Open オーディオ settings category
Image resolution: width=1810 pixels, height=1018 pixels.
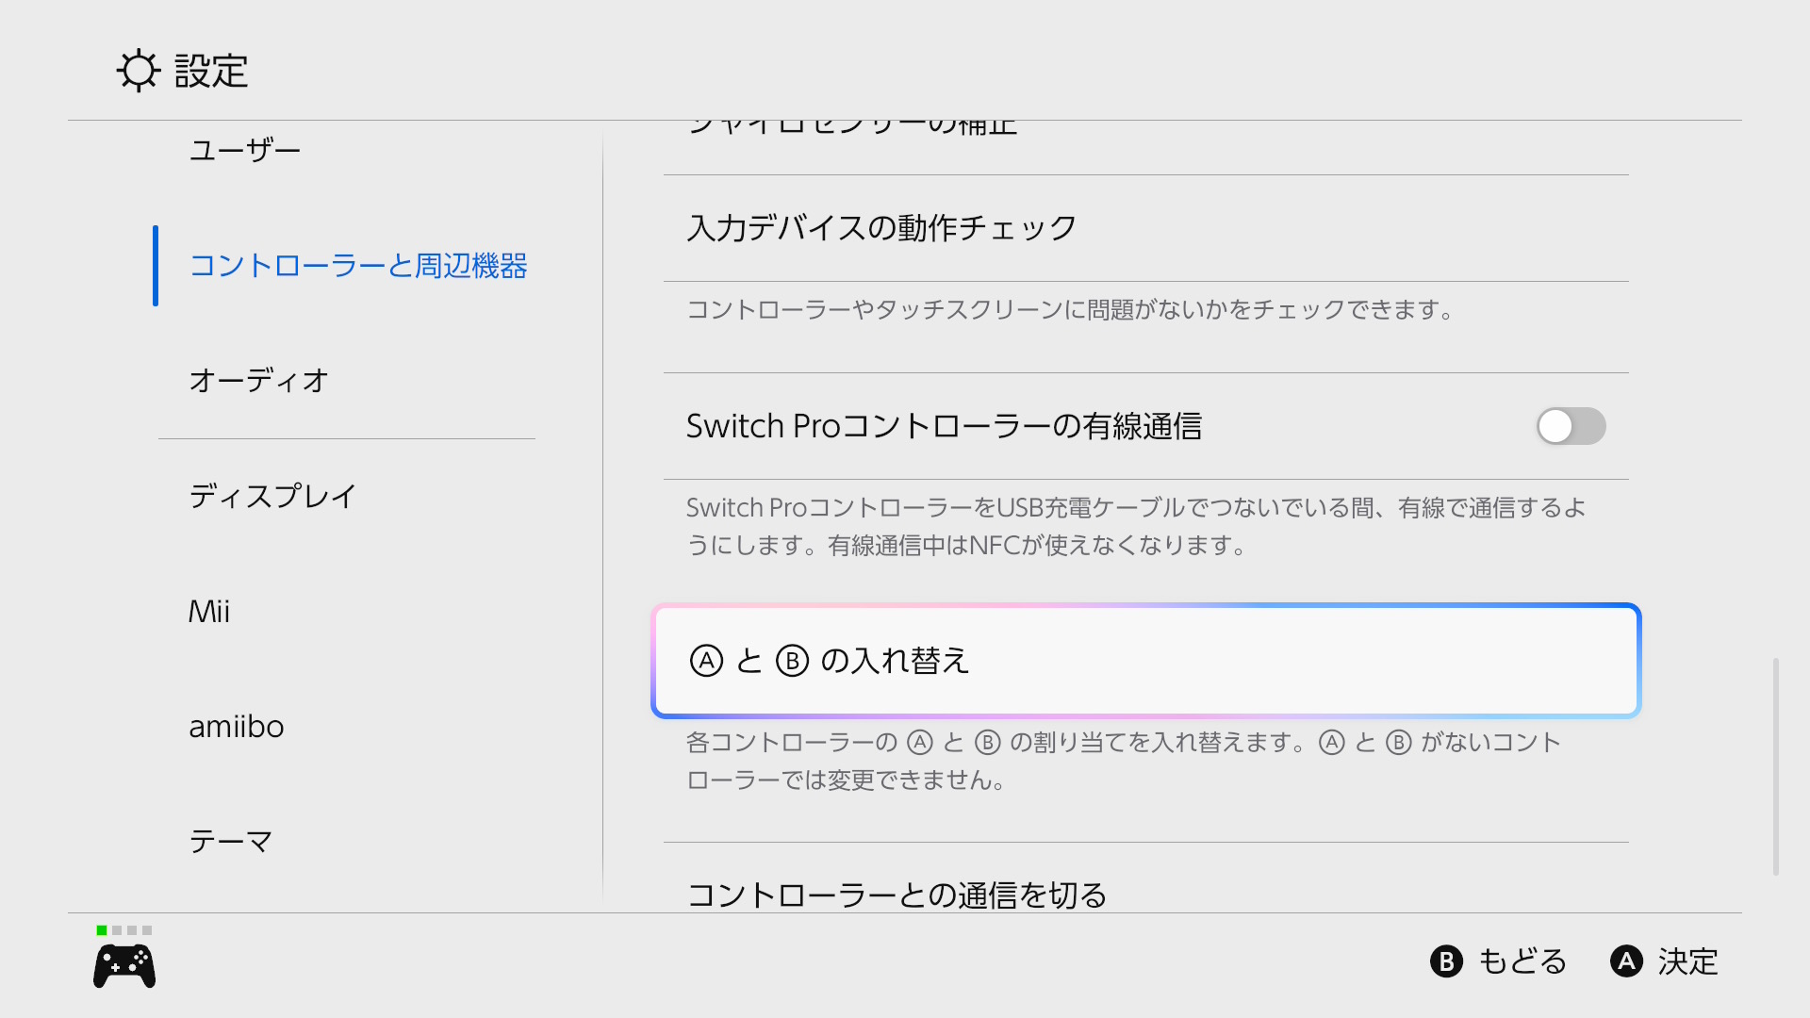pyautogui.click(x=259, y=381)
